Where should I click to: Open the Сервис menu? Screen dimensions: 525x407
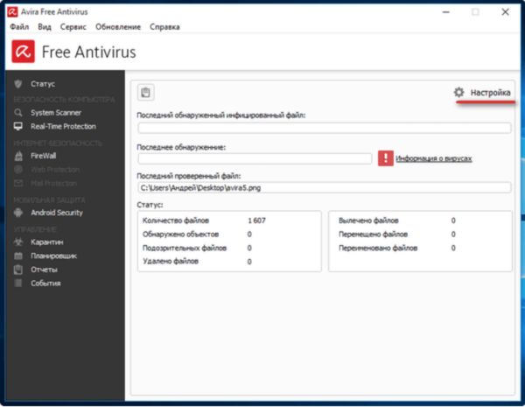pyautogui.click(x=73, y=27)
